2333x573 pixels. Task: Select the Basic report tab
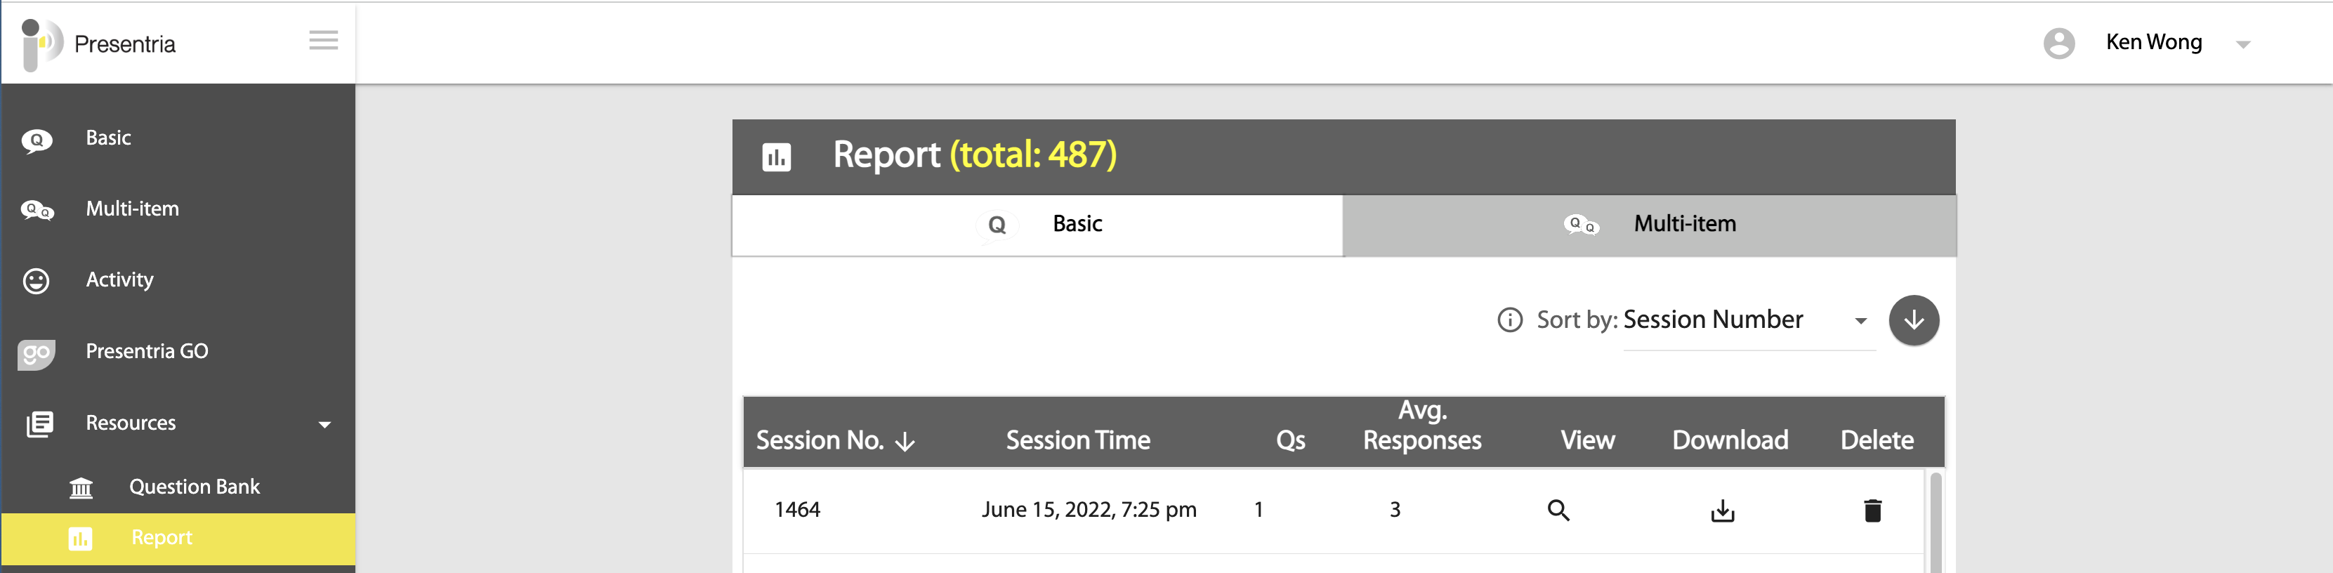click(x=1038, y=225)
